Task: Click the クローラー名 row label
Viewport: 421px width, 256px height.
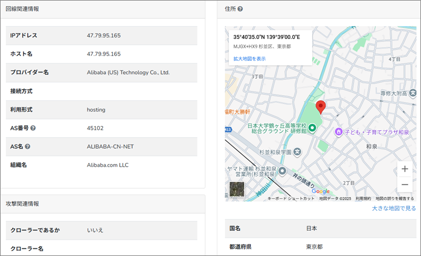Action: pyautogui.click(x=27, y=249)
